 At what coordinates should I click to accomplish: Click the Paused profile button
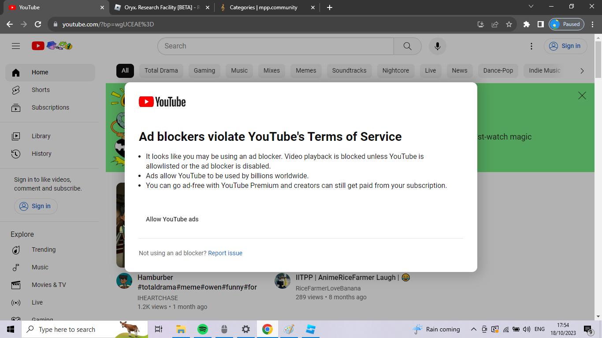pos(566,24)
